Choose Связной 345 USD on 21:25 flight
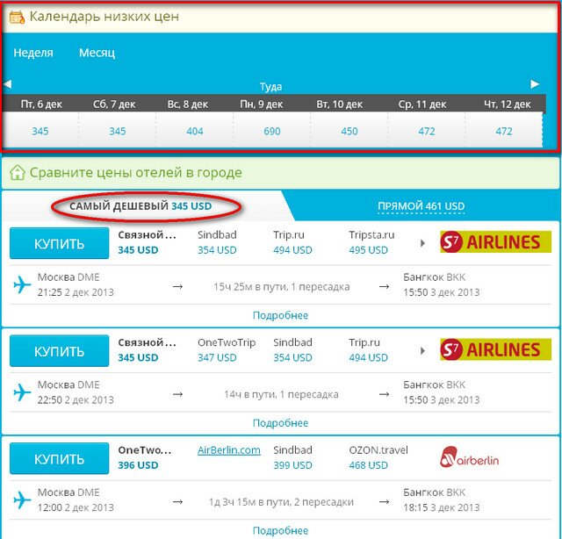 pos(147,242)
